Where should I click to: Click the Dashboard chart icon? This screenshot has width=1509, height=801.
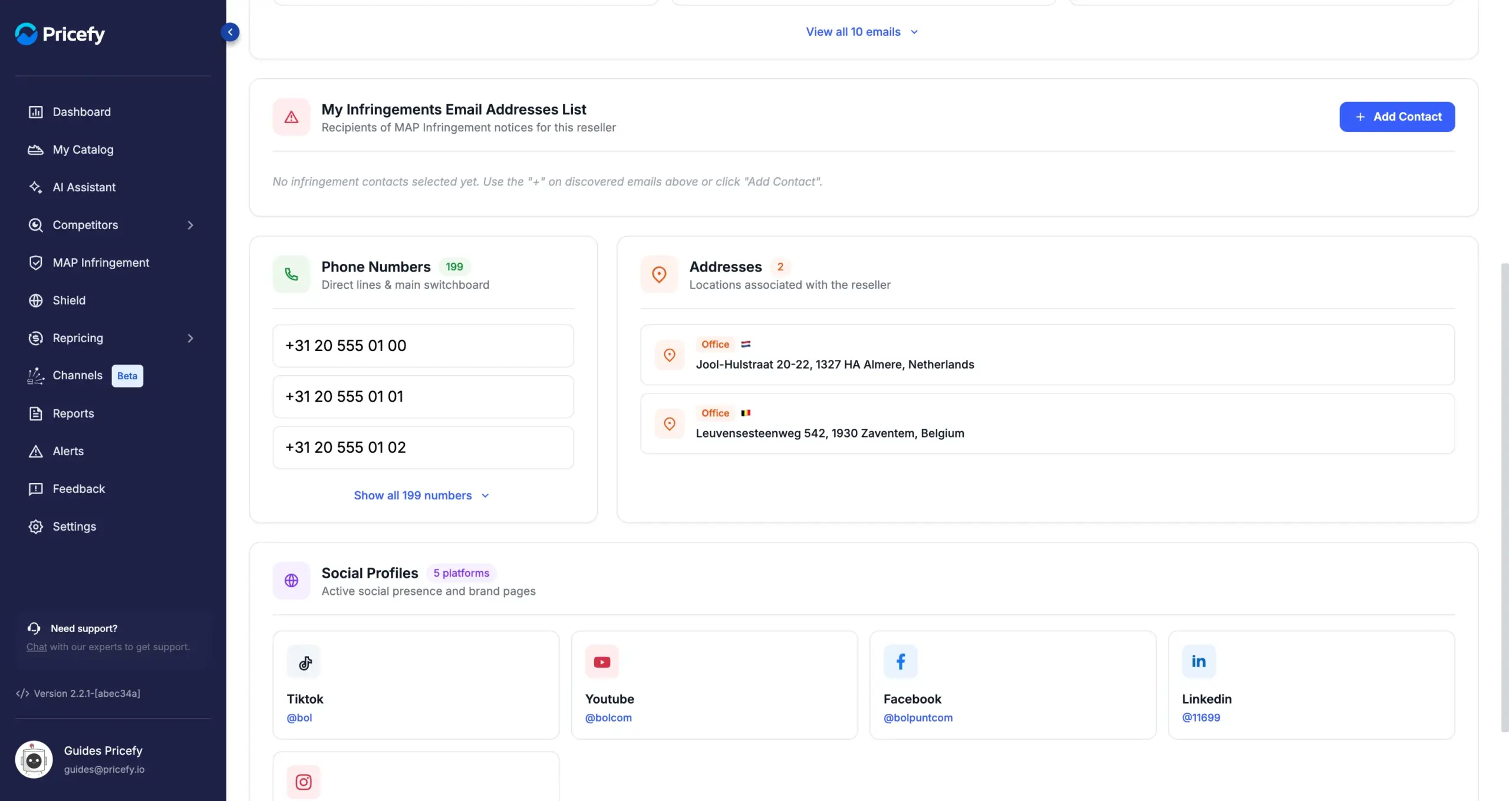(x=35, y=112)
